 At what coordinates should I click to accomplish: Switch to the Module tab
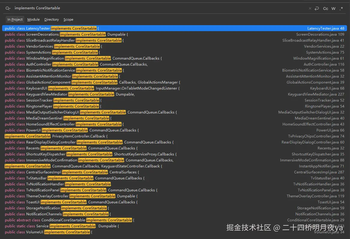coord(34,19)
